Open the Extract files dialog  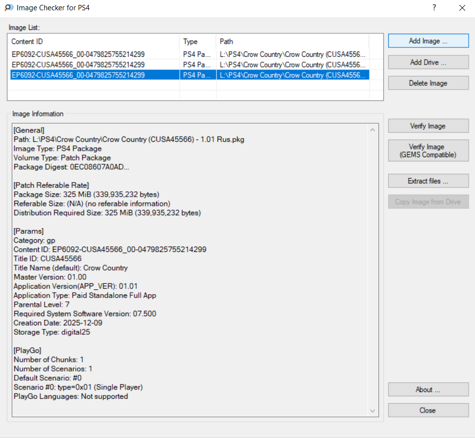point(428,181)
